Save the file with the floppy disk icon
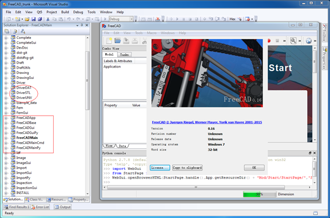Viewport: 330px width, 218px height. point(34,19)
